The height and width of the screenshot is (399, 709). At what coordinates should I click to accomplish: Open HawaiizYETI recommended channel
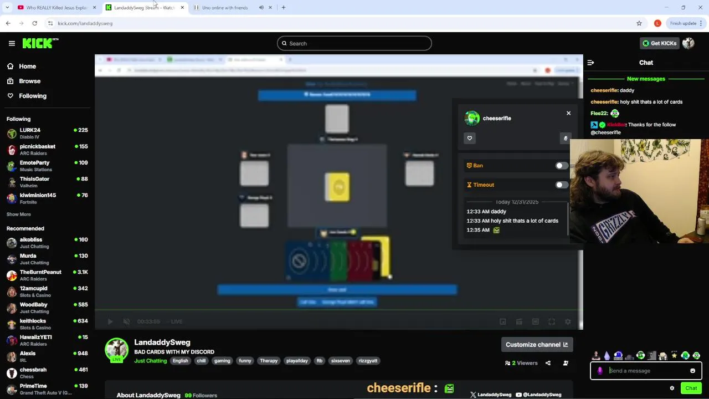pyautogui.click(x=47, y=340)
